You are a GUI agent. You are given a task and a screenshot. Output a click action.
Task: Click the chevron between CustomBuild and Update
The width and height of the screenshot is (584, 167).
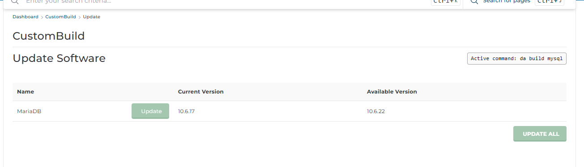coord(80,17)
